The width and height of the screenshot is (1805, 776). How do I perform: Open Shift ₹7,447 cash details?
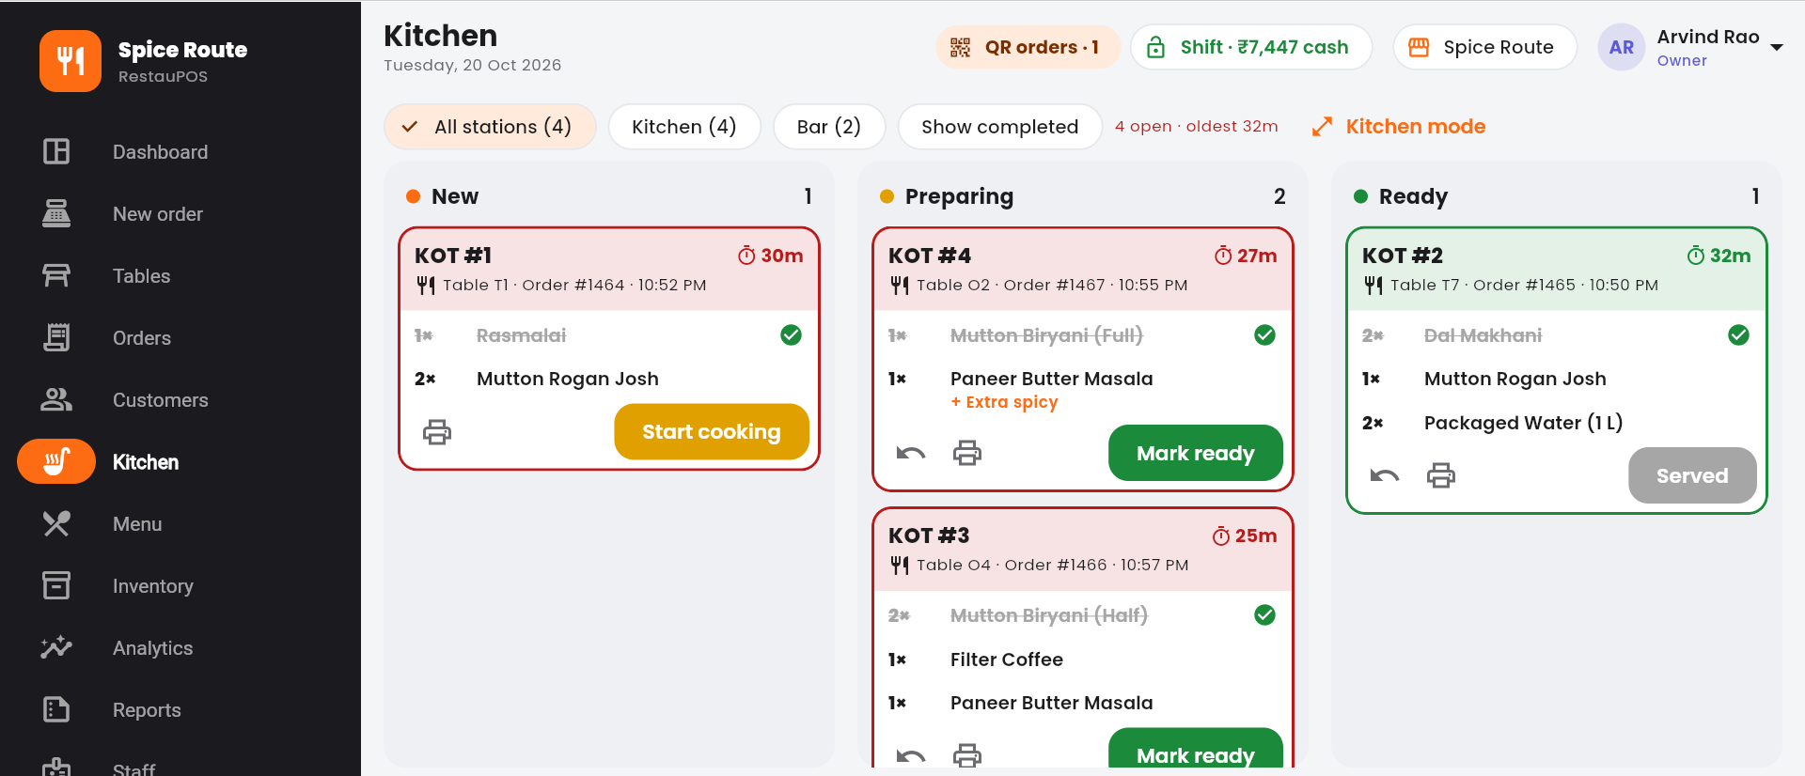pyautogui.click(x=1251, y=47)
